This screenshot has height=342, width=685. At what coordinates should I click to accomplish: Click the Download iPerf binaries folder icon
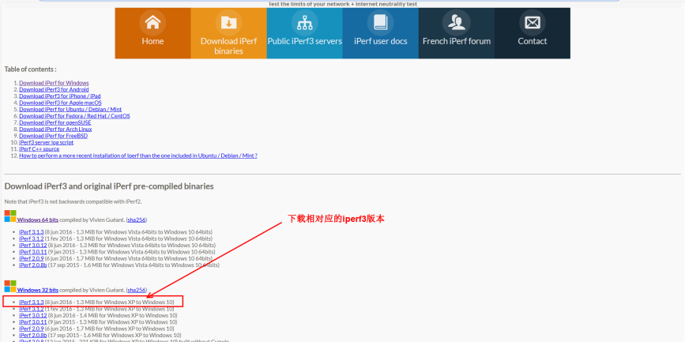tap(228, 22)
